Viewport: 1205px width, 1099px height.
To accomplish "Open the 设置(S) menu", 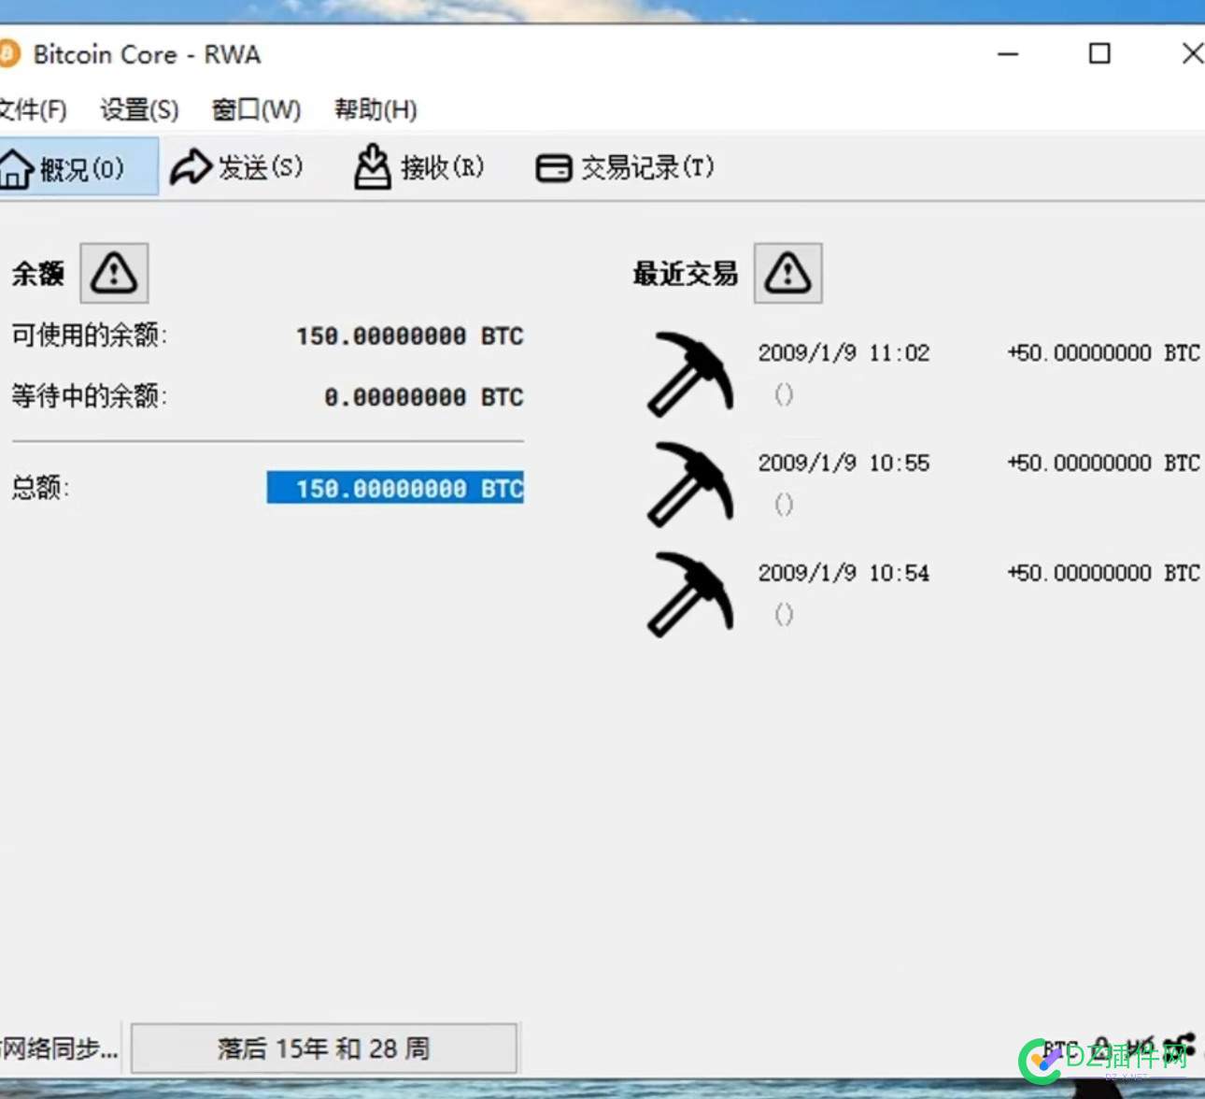I will point(139,109).
